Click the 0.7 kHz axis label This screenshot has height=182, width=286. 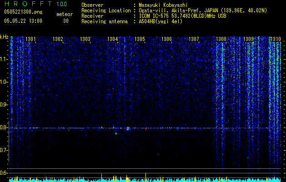click(x=4, y=150)
